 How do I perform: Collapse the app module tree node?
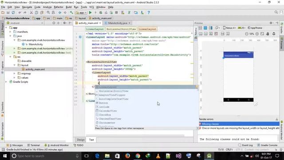pyautogui.click(x=6, y=28)
